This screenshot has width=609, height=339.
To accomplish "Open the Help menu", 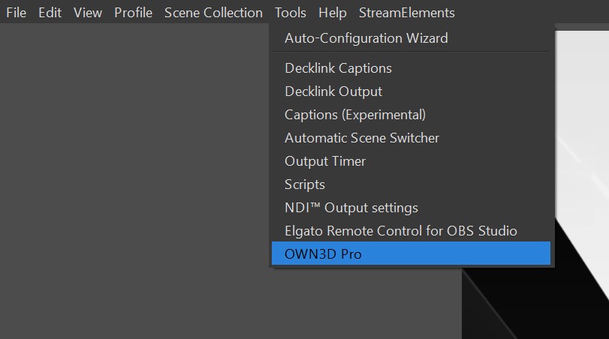I will click(332, 13).
